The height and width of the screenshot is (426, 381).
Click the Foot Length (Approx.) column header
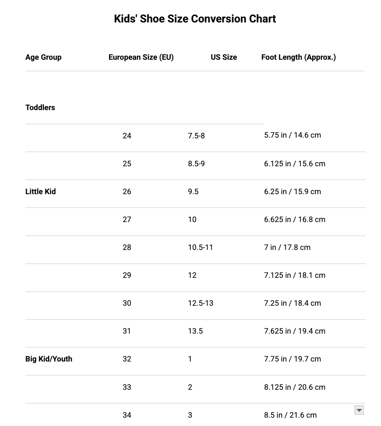tap(299, 57)
